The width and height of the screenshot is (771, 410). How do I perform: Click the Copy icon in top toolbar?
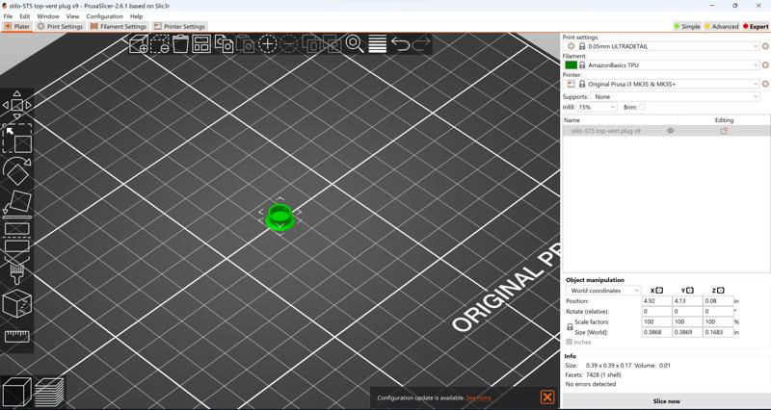(225, 43)
